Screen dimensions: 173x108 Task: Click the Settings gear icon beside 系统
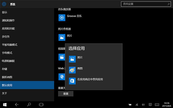(4, 4)
